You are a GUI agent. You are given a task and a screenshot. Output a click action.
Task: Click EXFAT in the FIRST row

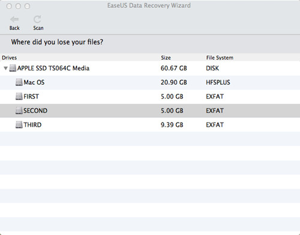click(x=215, y=97)
